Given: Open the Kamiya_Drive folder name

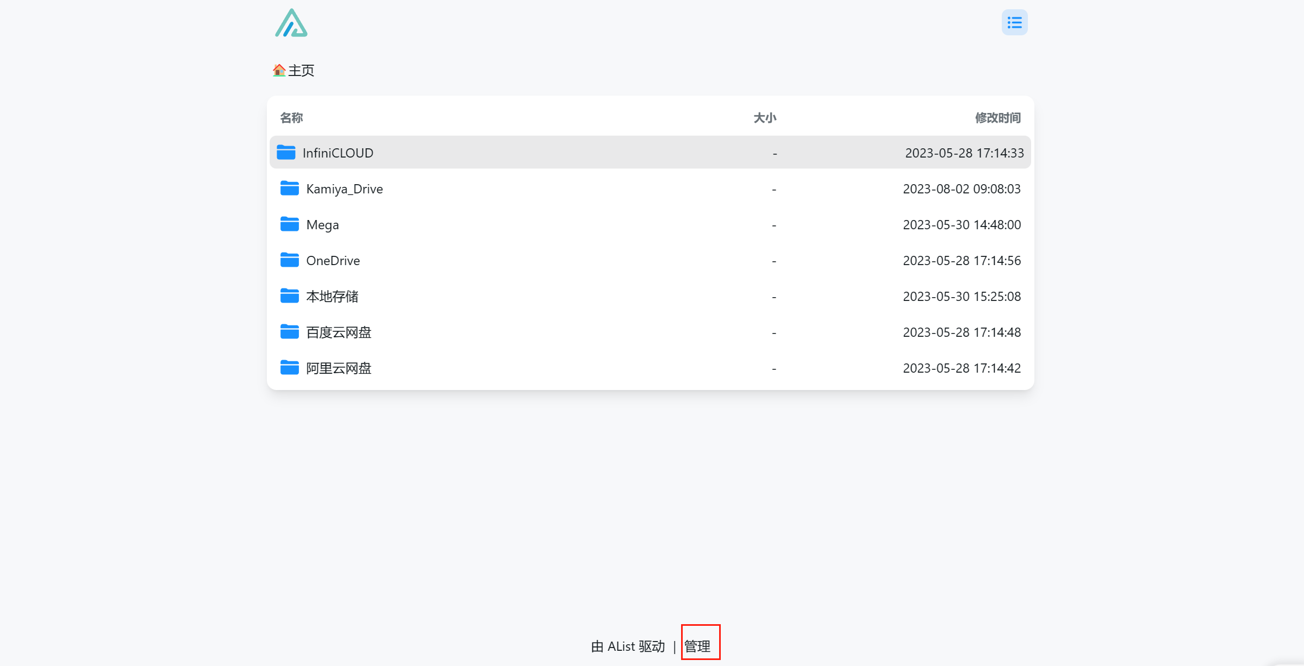Looking at the screenshot, I should pyautogui.click(x=345, y=189).
